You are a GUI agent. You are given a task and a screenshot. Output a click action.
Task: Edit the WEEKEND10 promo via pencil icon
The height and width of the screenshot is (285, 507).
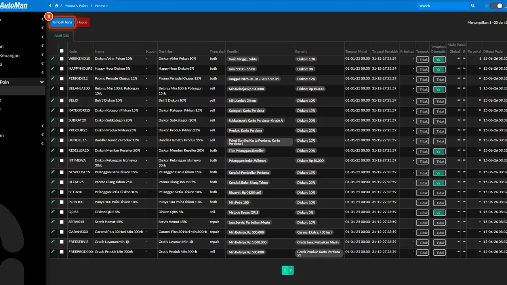tap(53, 58)
